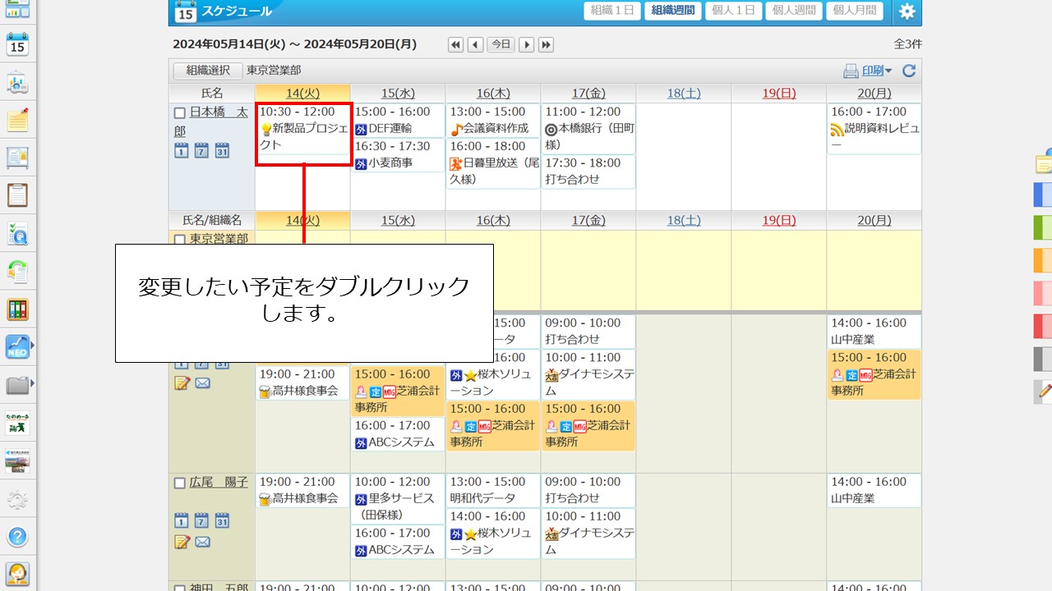
Task: Tick the 東京営業部 checkbox
Action: [x=180, y=240]
